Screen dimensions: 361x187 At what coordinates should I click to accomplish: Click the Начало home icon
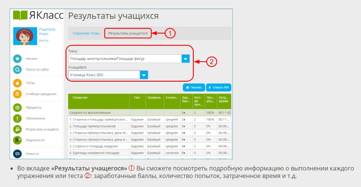[17, 59]
